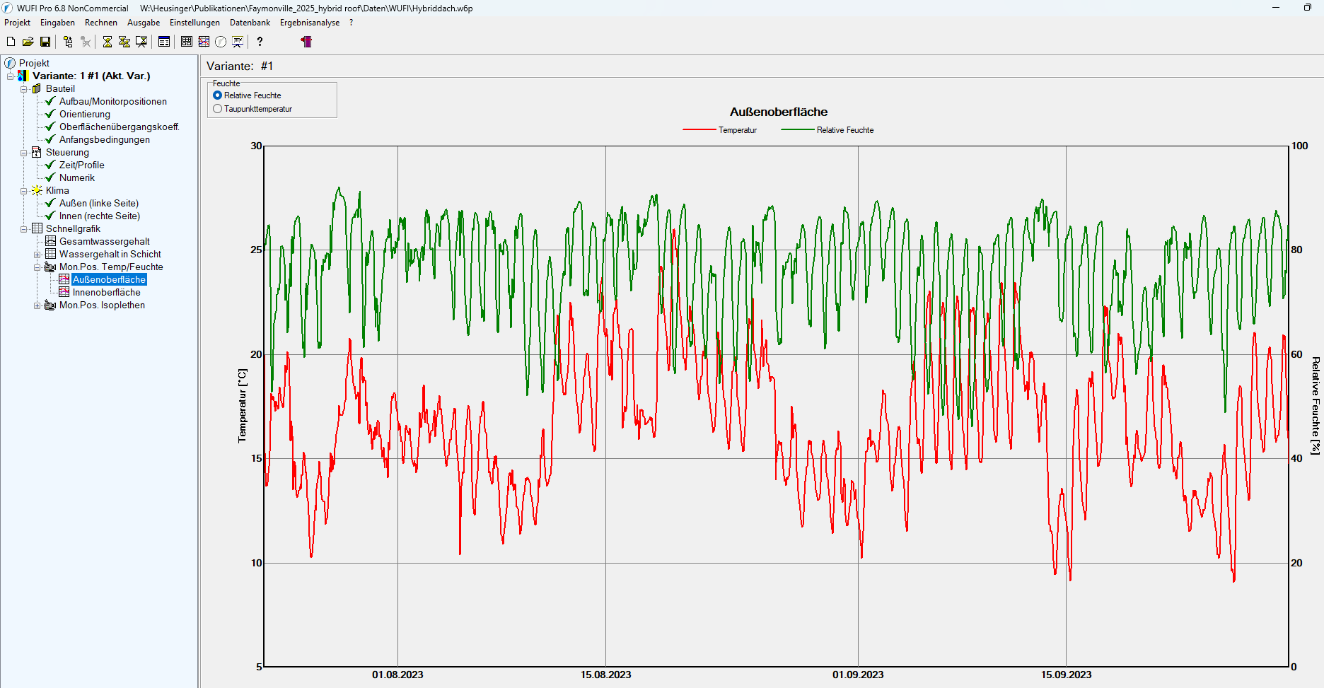Select the Relative Feuchte radio button

pos(218,95)
